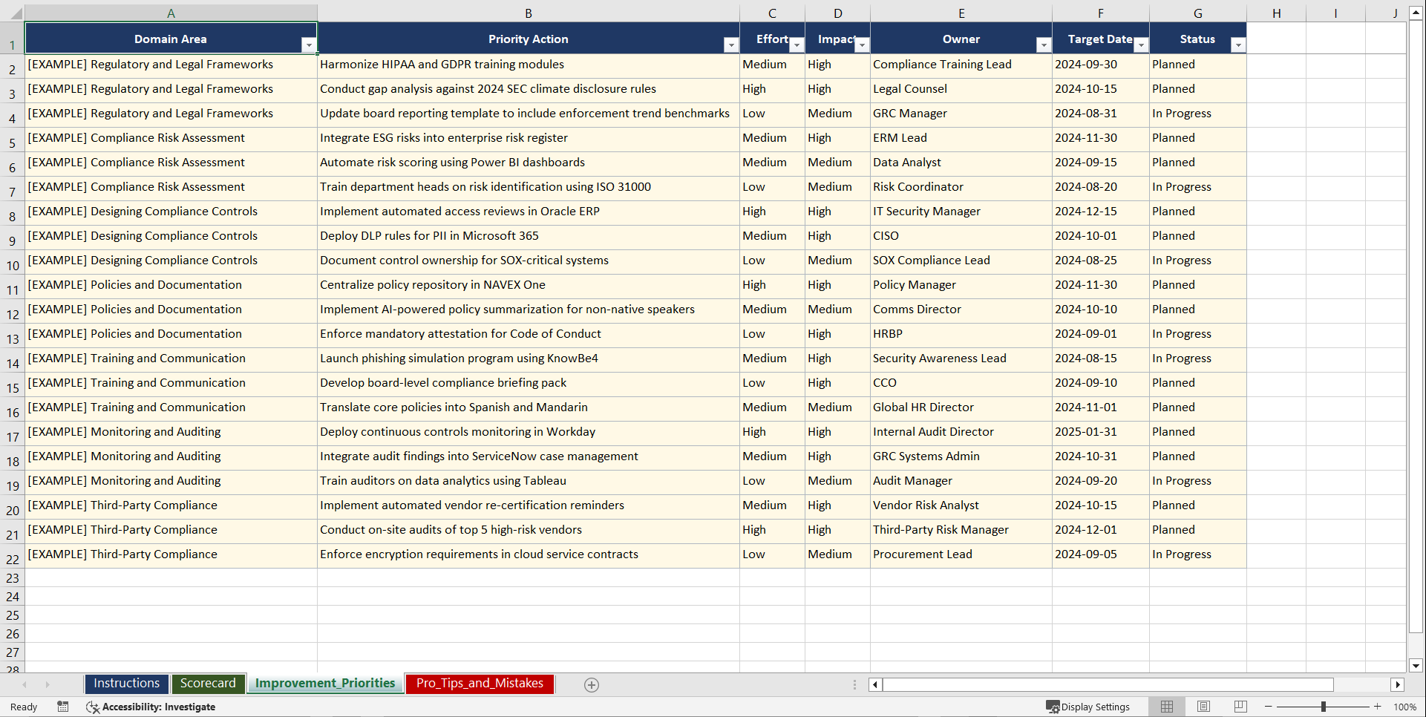Zoom in using the plus icon
This screenshot has width=1426, height=717.
point(1377,707)
